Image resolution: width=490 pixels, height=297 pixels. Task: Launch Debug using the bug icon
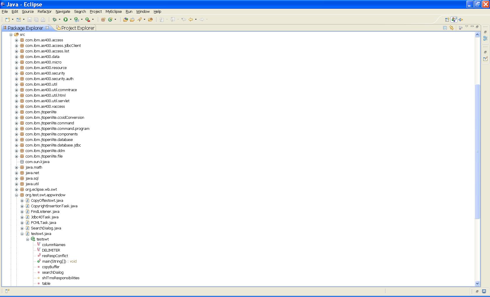(55, 20)
